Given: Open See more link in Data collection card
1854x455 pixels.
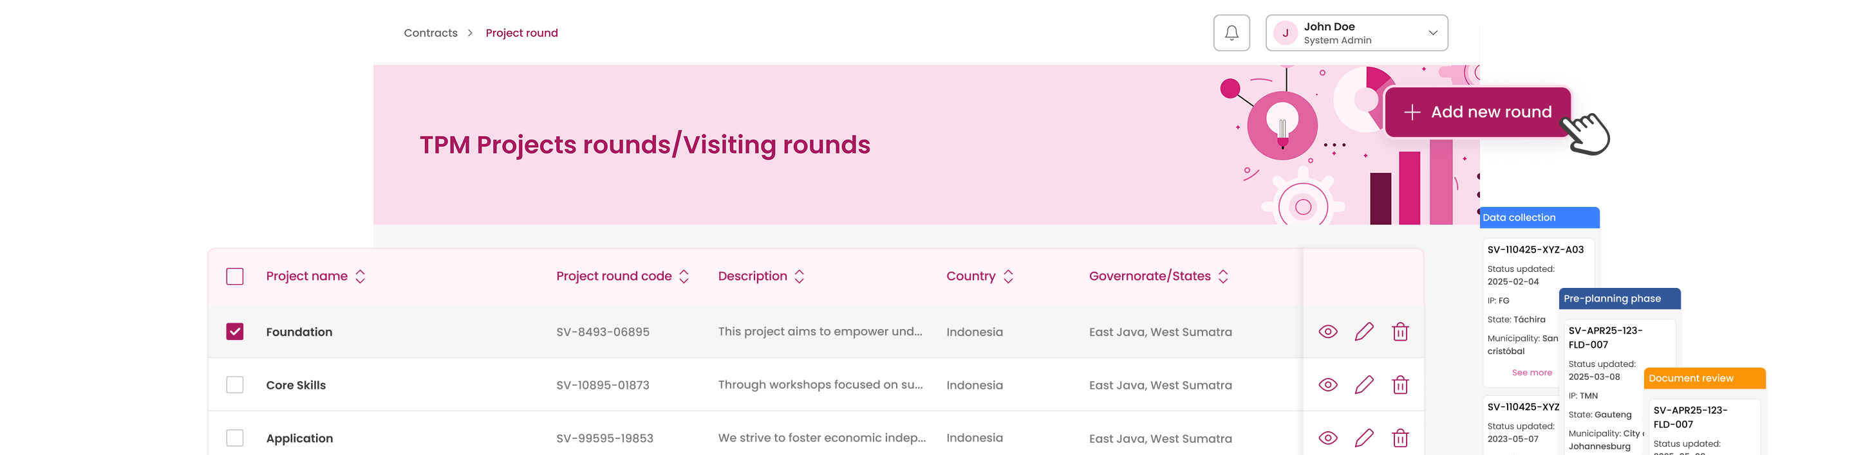Looking at the screenshot, I should (1531, 373).
